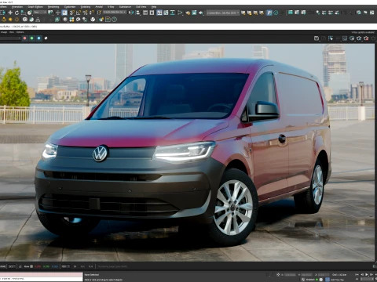Open the V-Ray menu
This screenshot has height=282, width=377.
coord(111,6)
